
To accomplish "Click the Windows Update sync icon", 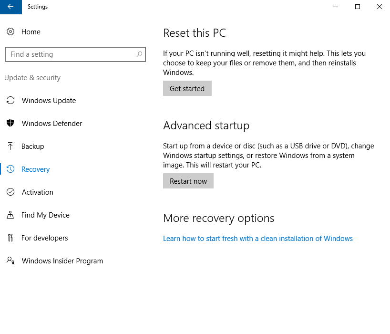I will [10, 101].
